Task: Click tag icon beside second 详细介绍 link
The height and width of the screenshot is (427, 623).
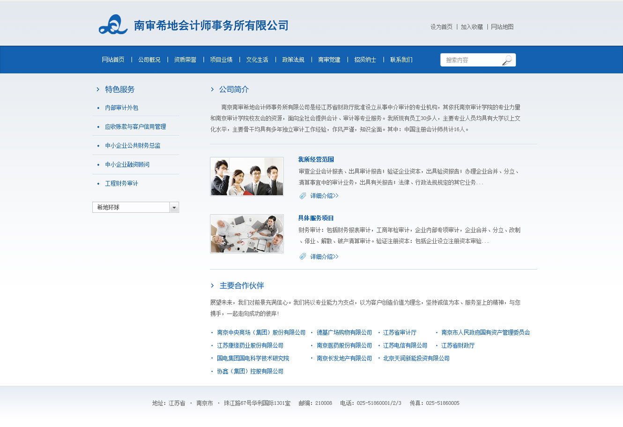Action: [303, 256]
